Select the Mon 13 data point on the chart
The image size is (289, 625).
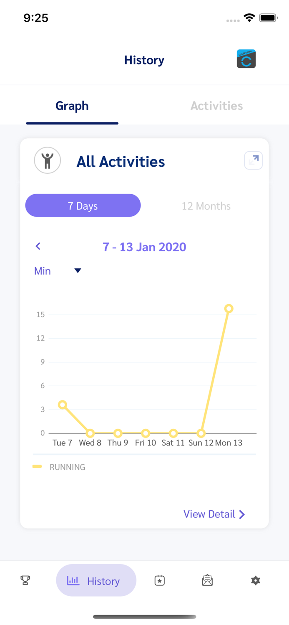point(229,308)
